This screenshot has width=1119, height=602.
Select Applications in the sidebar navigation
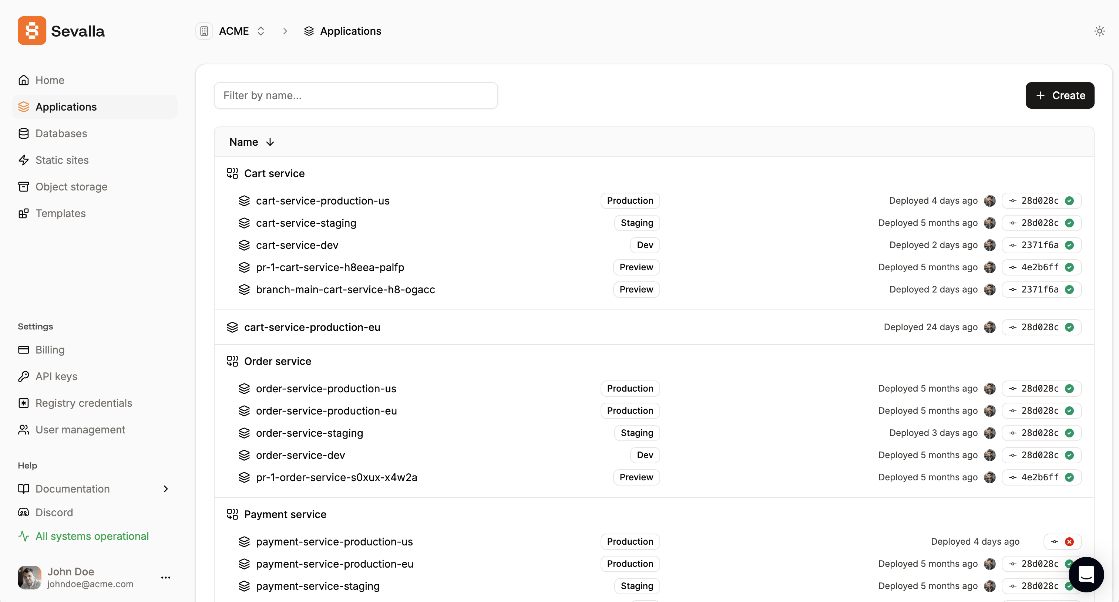click(66, 107)
